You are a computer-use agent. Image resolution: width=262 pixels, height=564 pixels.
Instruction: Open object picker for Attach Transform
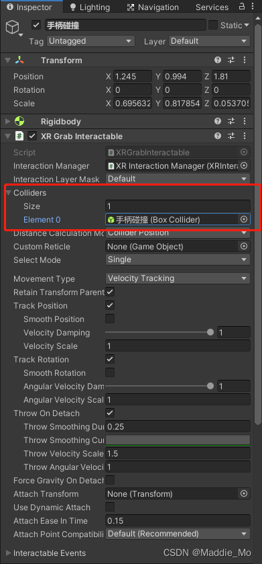[244, 494]
